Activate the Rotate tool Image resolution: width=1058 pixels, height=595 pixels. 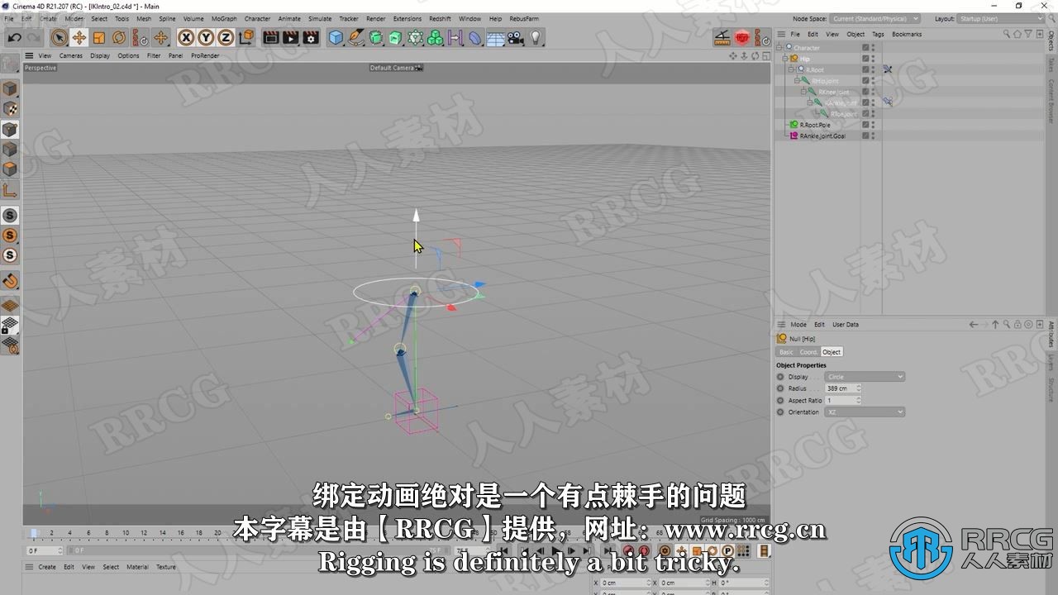119,37
